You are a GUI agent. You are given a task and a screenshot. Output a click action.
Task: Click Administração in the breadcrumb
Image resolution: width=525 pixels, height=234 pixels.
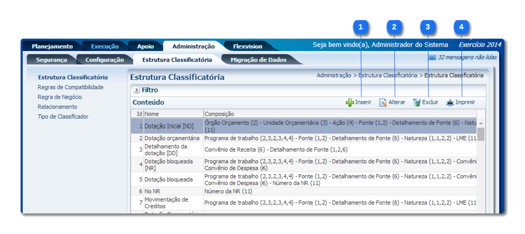333,76
